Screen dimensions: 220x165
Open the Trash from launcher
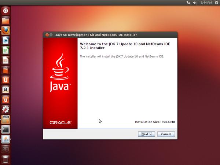tap(5, 159)
